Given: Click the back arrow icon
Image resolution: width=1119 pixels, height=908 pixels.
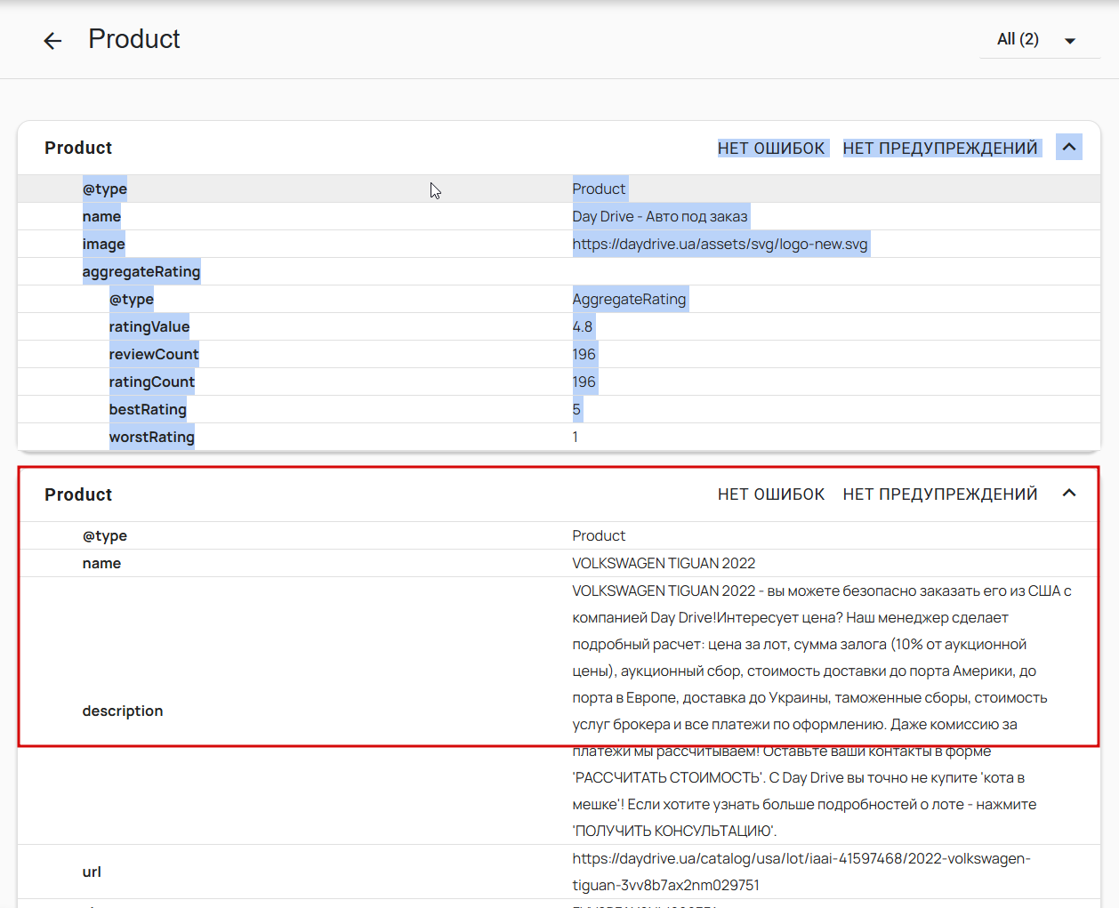Looking at the screenshot, I should [x=52, y=40].
